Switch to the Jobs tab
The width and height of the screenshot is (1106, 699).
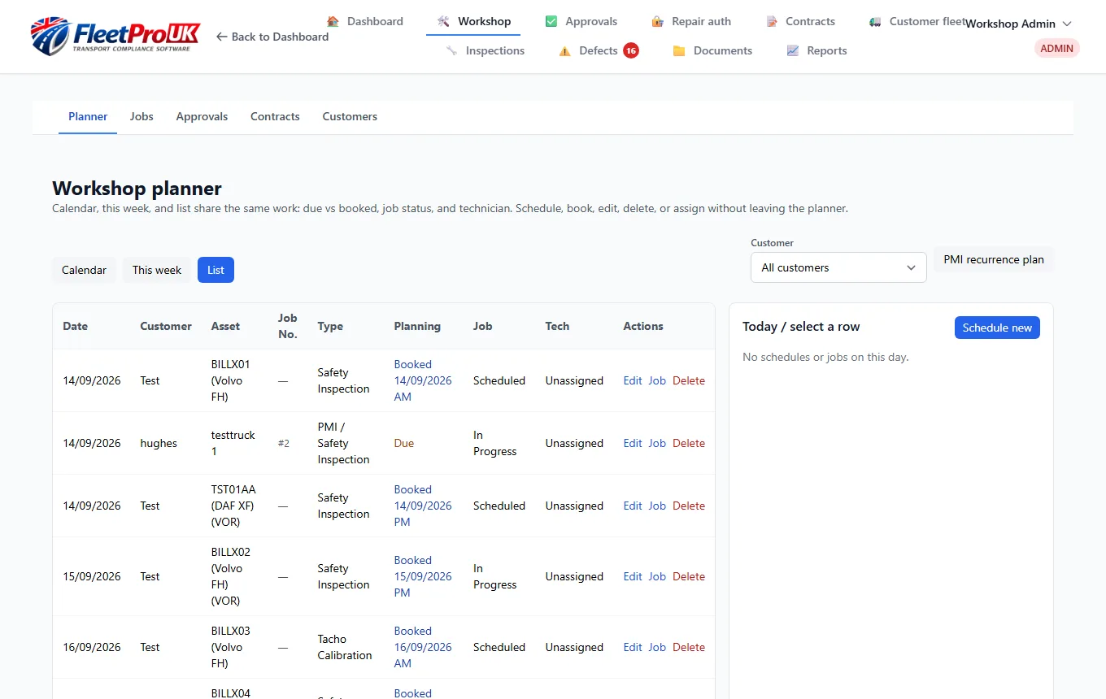142,116
